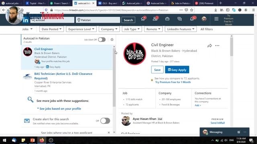Focus the autocad keyword search field
This screenshot has height=144, width=257.
coord(52,20)
